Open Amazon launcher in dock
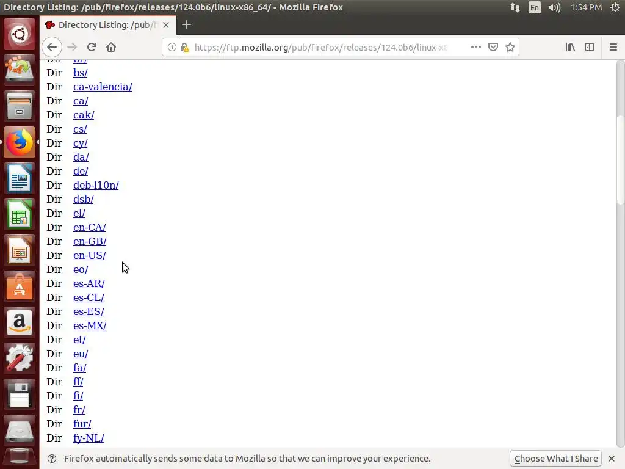This screenshot has width=625, height=469. (20, 322)
